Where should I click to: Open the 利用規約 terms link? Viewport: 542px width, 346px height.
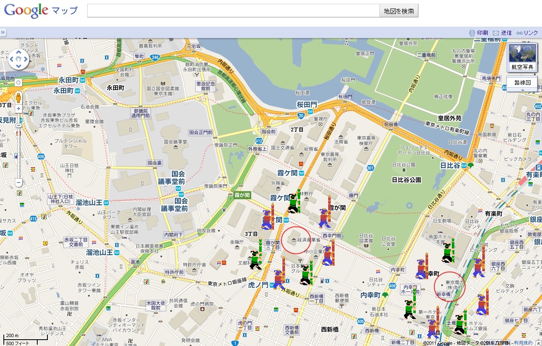[523, 343]
